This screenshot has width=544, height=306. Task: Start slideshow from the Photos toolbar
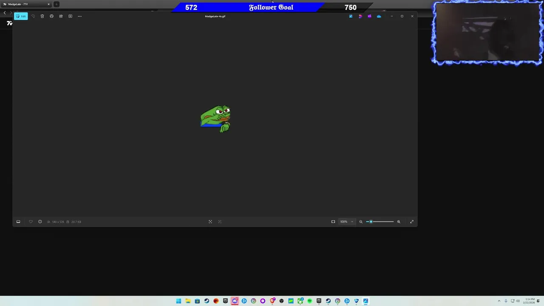click(70, 16)
